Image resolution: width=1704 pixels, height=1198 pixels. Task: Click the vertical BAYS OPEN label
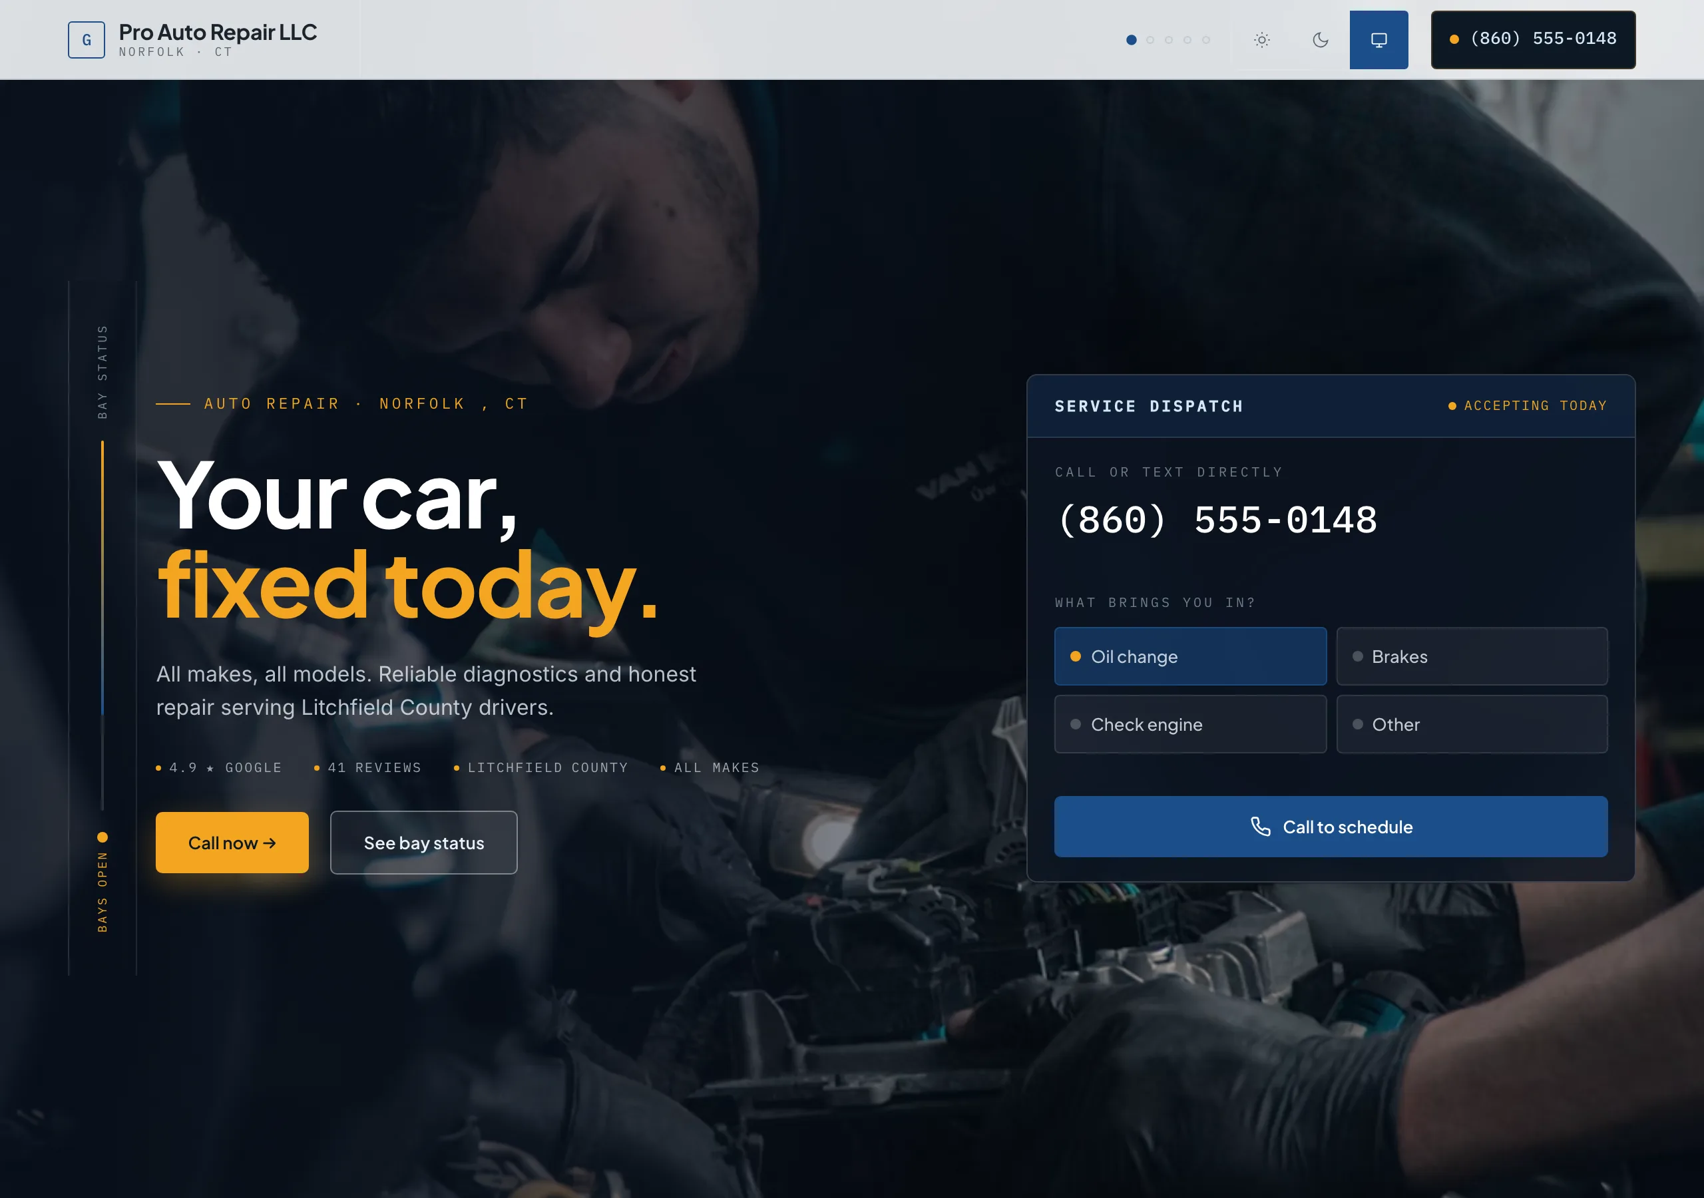103,891
